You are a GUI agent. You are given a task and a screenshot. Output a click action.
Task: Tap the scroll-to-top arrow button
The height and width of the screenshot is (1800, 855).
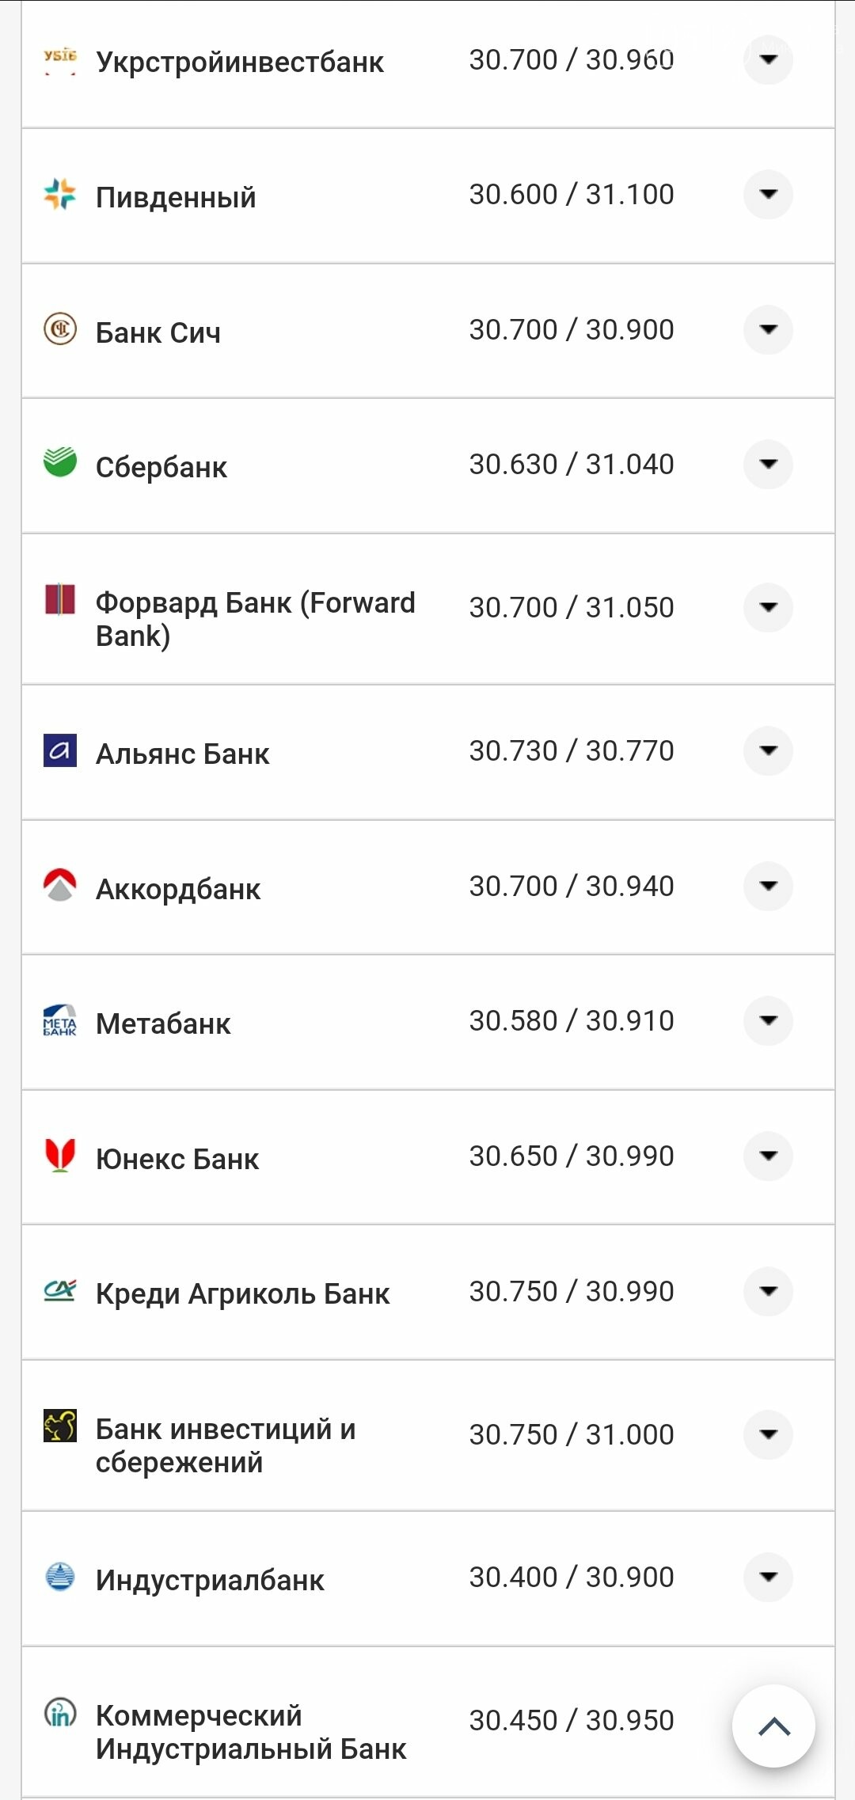click(x=774, y=1726)
